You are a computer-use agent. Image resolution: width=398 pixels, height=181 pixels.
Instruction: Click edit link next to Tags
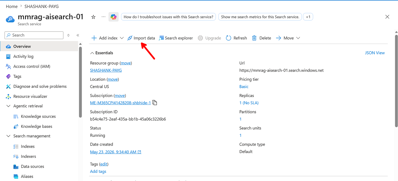pyautogui.click(x=104, y=164)
